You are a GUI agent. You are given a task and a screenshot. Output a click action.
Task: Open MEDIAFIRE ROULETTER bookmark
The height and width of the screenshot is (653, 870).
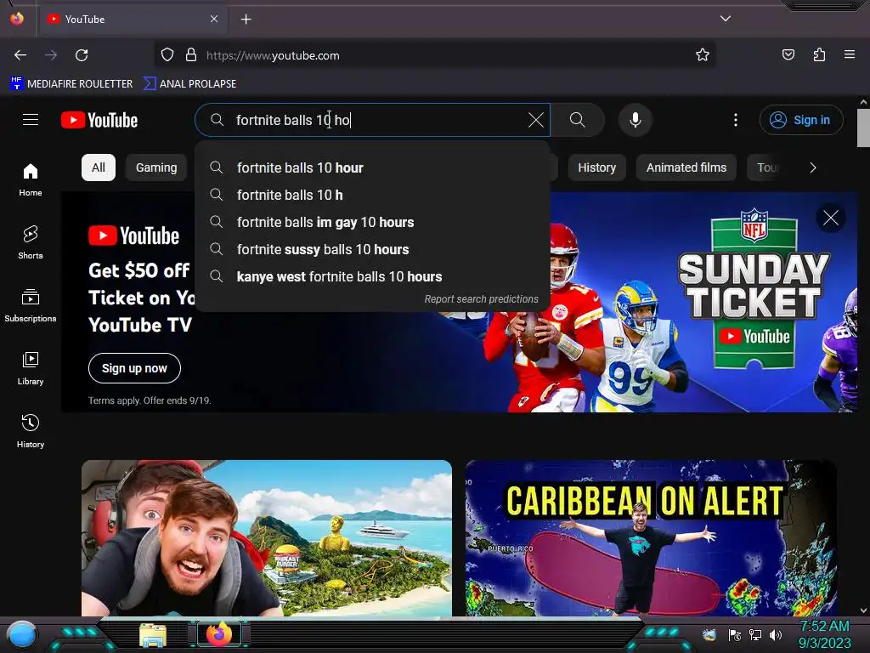click(71, 84)
